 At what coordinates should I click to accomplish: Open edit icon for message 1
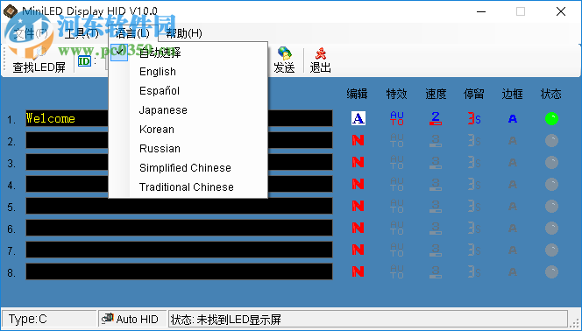click(358, 118)
